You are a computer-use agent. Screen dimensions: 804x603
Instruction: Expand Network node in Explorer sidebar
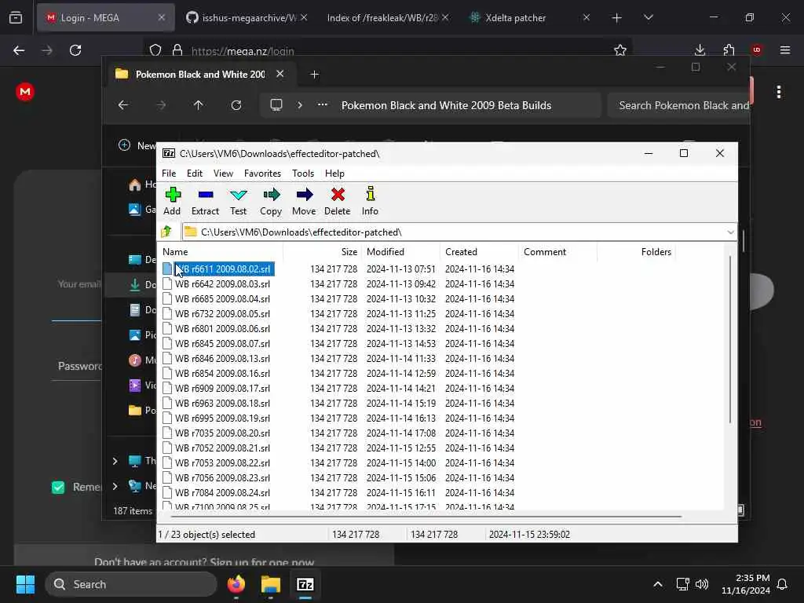[115, 486]
